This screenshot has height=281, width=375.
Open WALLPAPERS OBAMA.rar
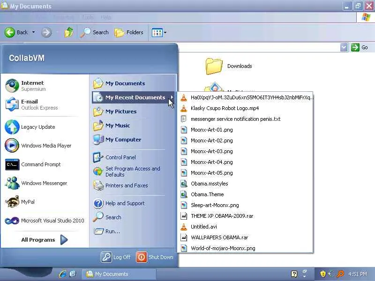pos(246,237)
